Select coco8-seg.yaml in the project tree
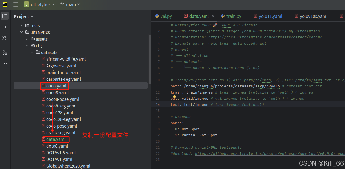345x169 pixels. pos(61,106)
